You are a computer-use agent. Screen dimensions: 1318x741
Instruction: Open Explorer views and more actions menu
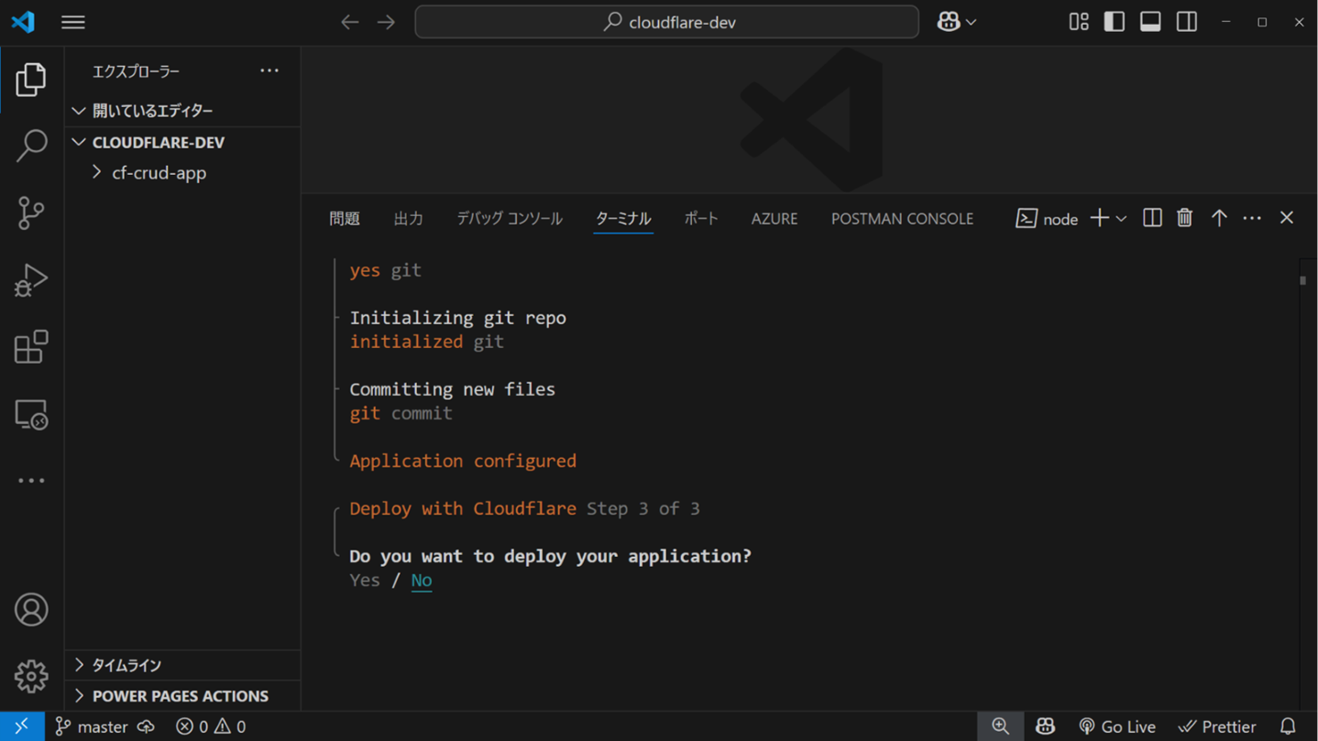coord(269,71)
